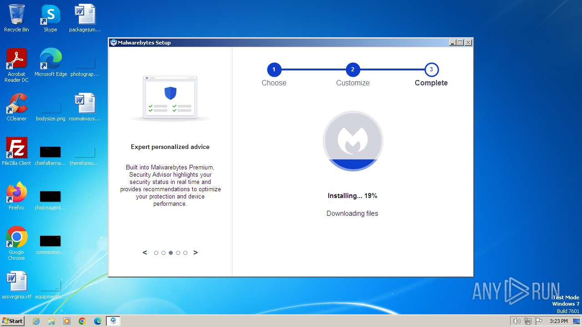Click the Security Advisor shield illustration
Image resolution: width=582 pixels, height=327 pixels.
[170, 98]
